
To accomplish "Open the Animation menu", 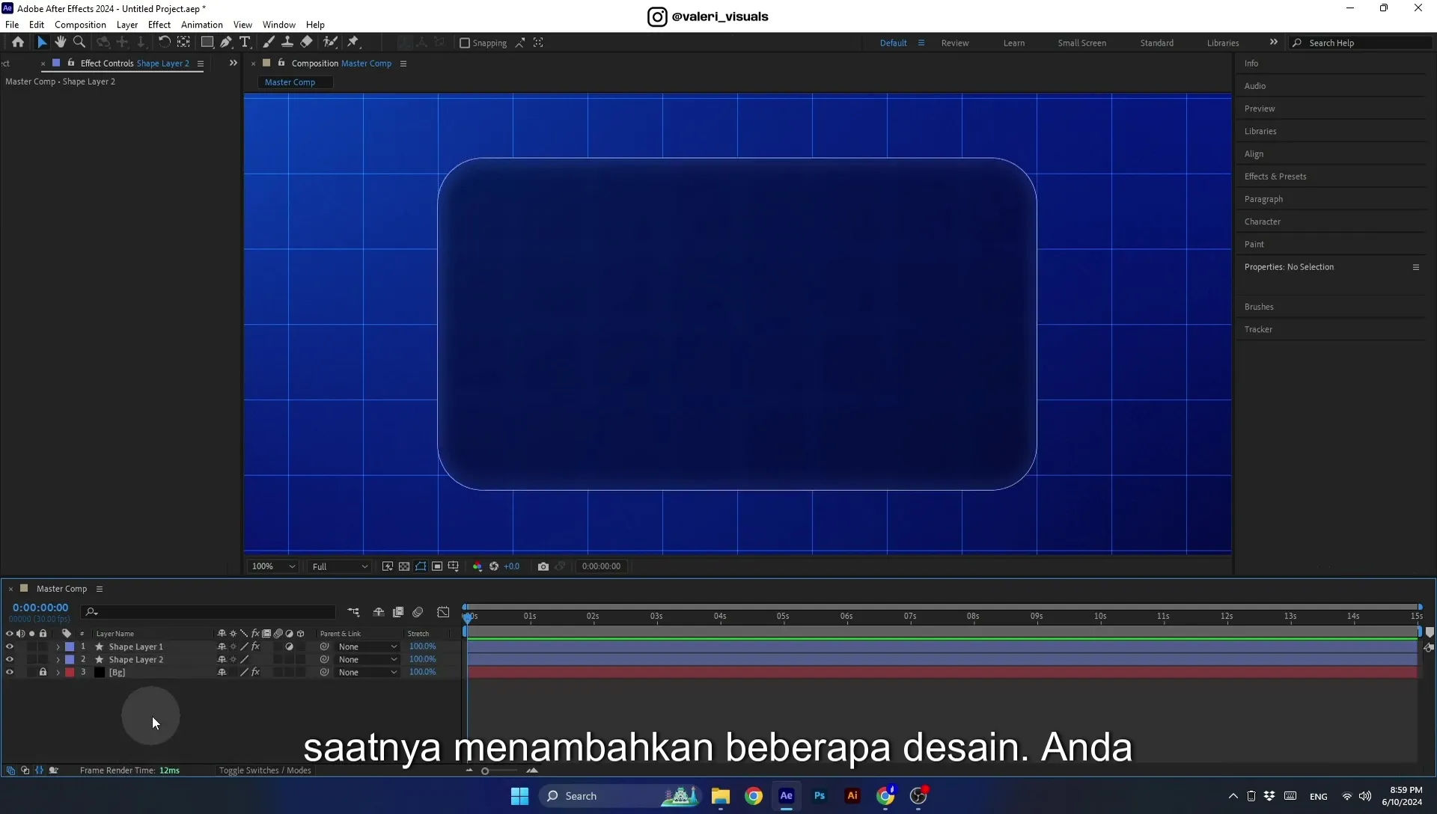I will [x=202, y=25].
